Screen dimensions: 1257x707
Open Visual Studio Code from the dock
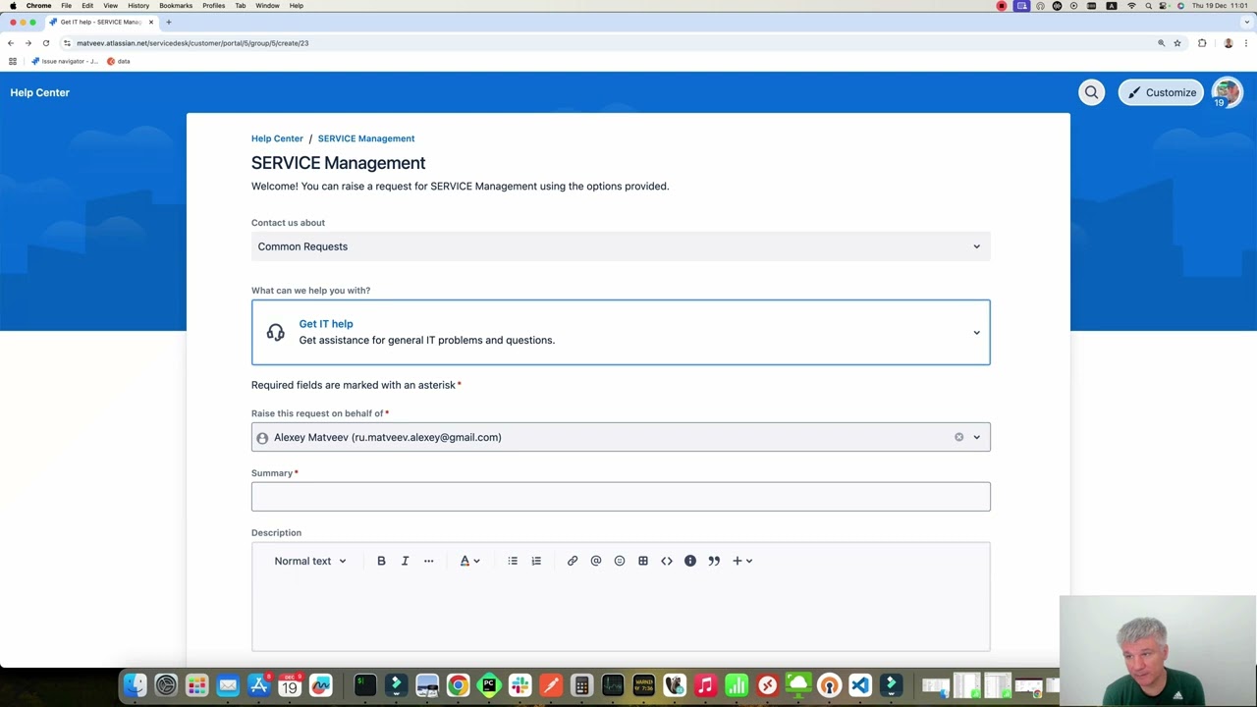click(x=860, y=685)
